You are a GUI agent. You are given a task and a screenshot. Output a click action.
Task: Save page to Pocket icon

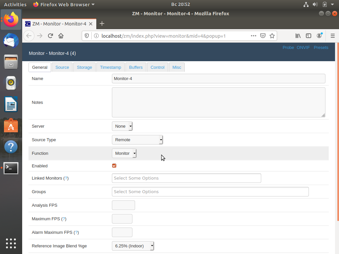click(263, 36)
